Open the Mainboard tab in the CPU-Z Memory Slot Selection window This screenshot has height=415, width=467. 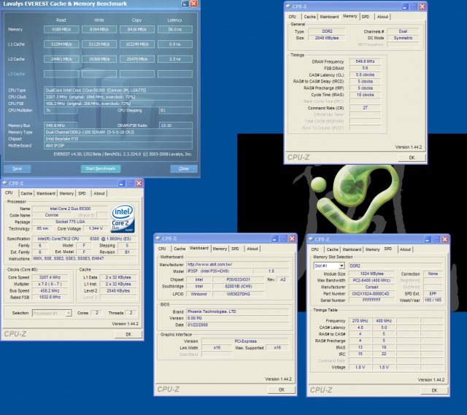(352, 249)
